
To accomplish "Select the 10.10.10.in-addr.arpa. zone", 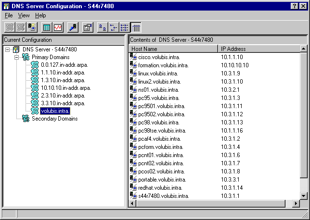I will point(65,88).
